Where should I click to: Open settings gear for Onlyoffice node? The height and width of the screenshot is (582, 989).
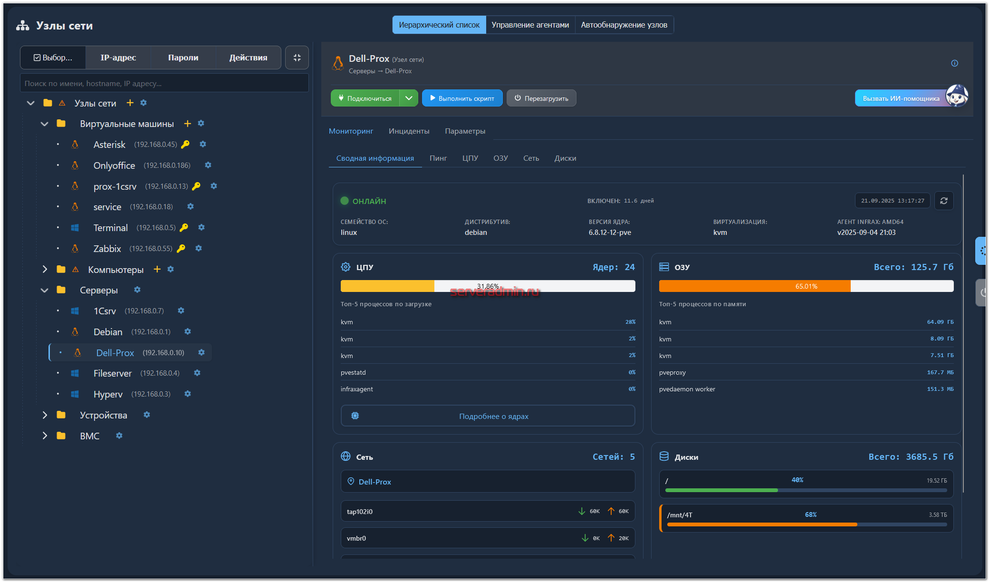click(208, 165)
